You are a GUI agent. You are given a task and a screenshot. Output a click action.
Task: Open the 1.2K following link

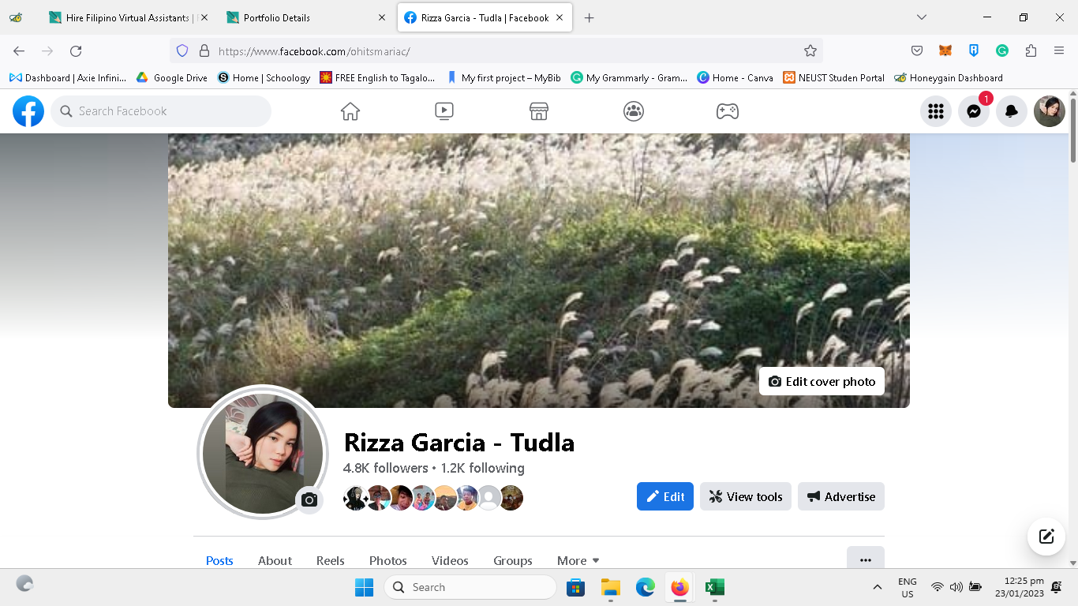(x=483, y=468)
